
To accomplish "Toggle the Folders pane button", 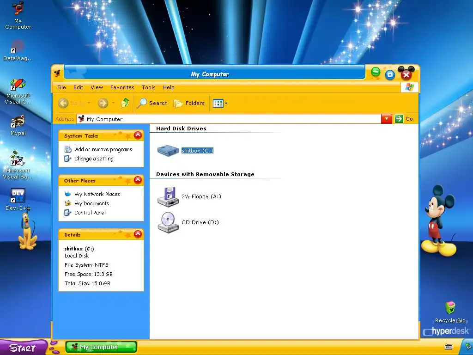I will pyautogui.click(x=189, y=103).
